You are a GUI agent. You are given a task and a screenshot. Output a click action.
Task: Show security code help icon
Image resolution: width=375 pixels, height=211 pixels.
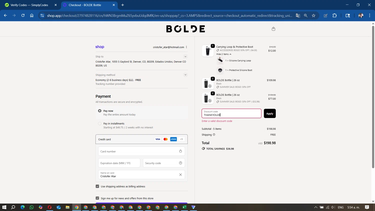(180, 163)
